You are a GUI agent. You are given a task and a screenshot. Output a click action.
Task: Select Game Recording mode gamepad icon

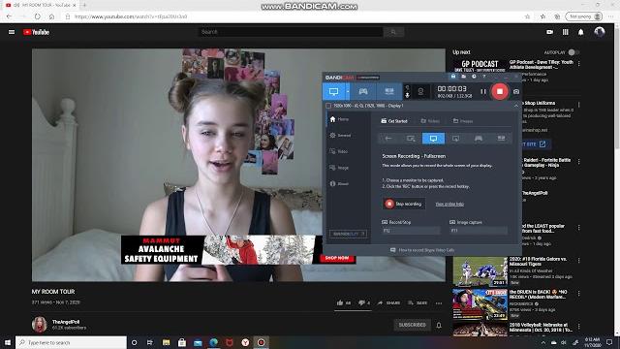point(363,91)
